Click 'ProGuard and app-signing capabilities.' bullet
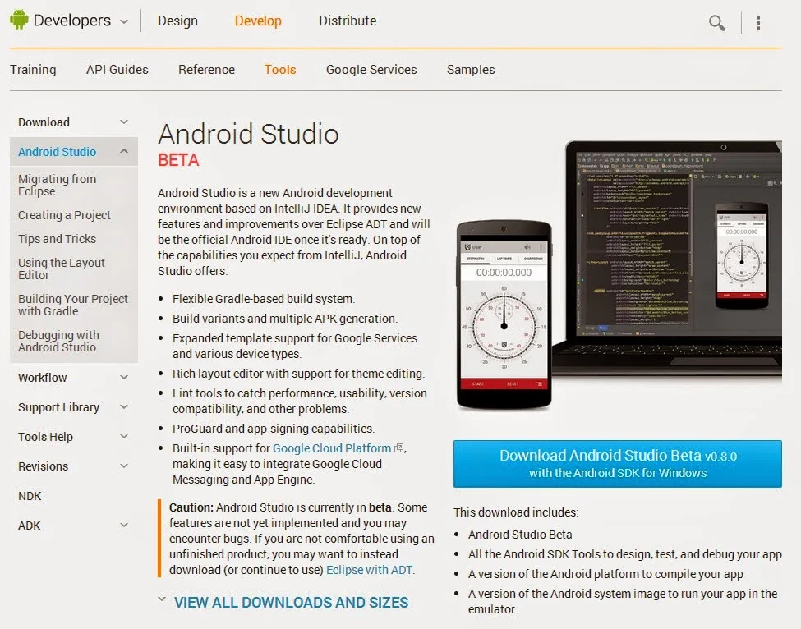This screenshot has width=801, height=629. point(274,429)
